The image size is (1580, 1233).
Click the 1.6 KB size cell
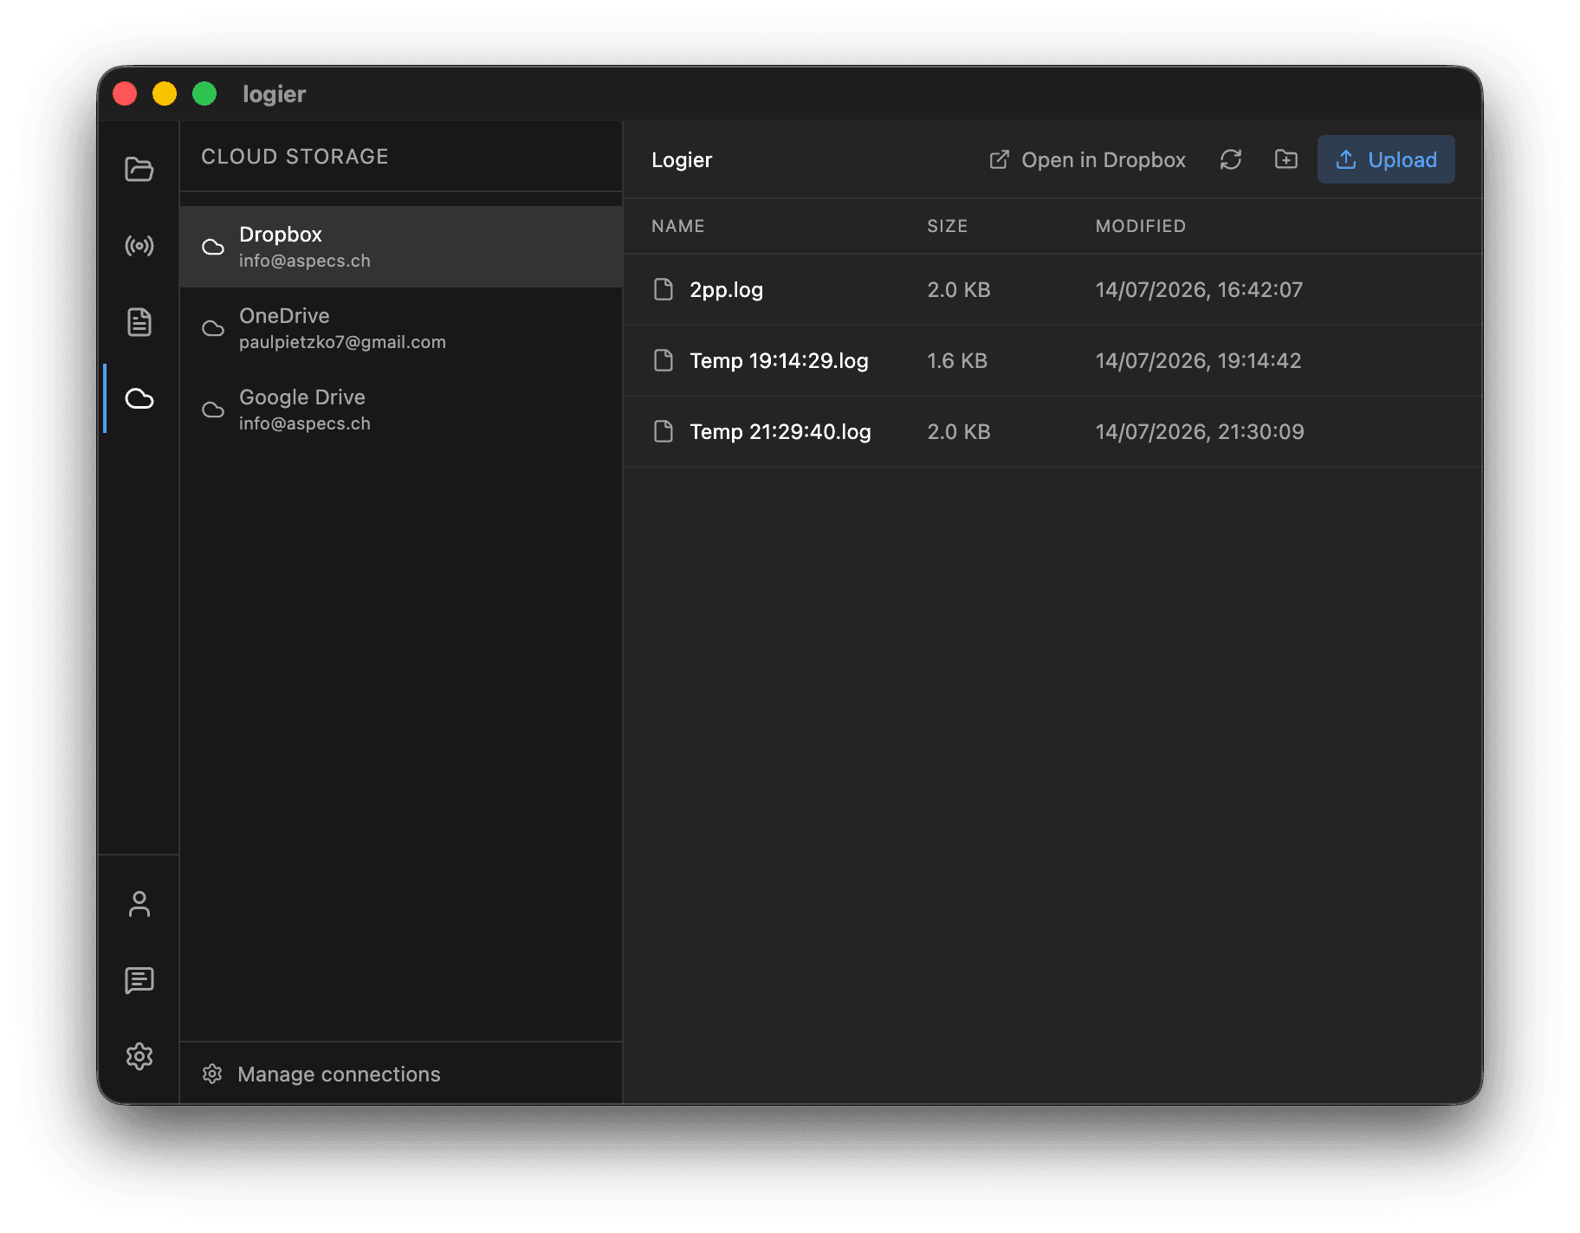click(957, 360)
